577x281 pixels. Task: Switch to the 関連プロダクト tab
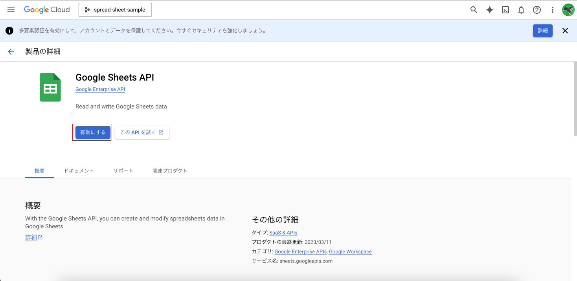click(170, 171)
